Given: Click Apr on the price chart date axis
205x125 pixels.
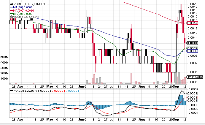Looking at the screenshot, I should coord(20,86).
